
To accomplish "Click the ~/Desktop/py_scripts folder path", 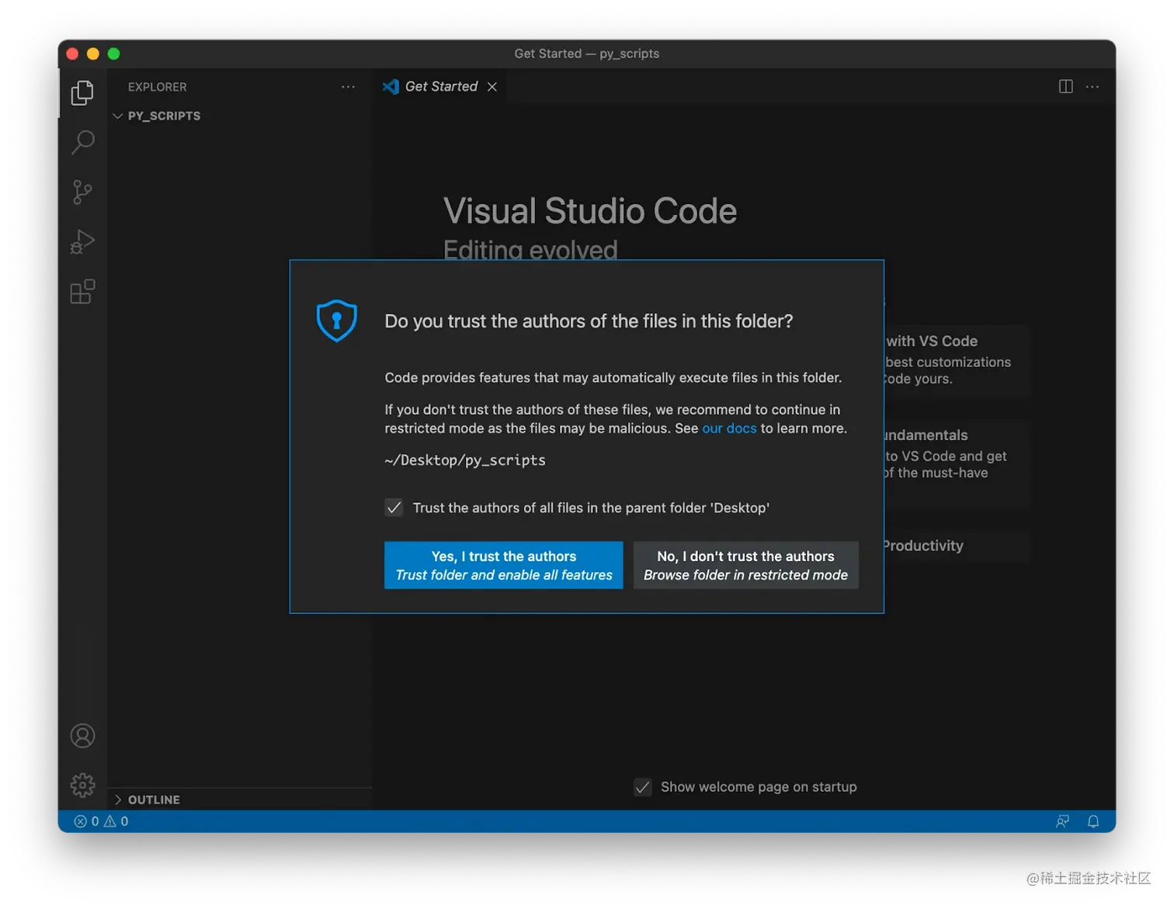I will click(x=465, y=460).
